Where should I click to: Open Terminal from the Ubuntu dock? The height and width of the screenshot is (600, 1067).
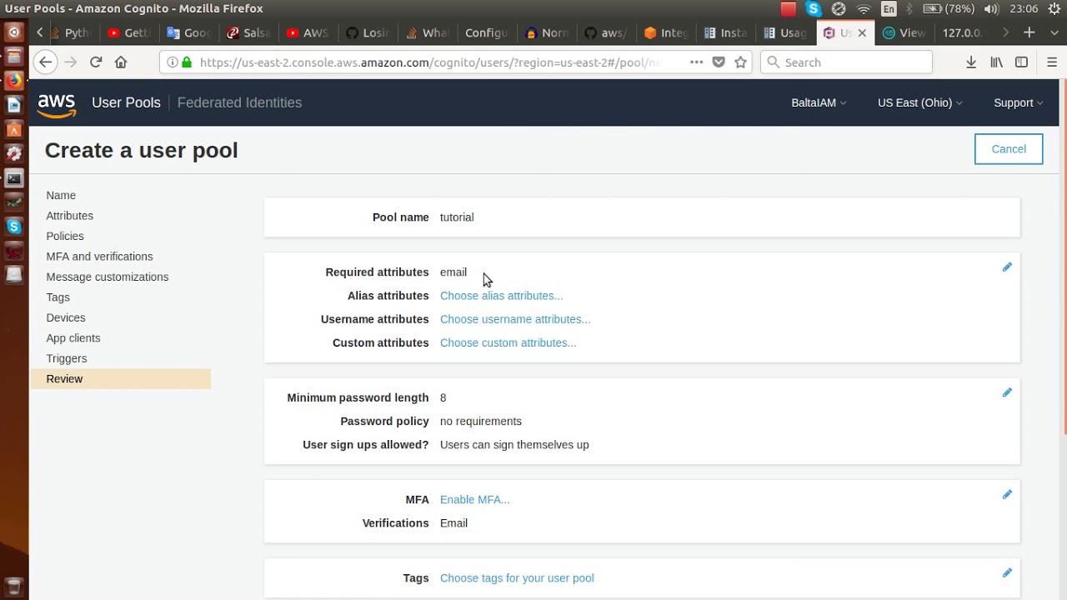(13, 178)
